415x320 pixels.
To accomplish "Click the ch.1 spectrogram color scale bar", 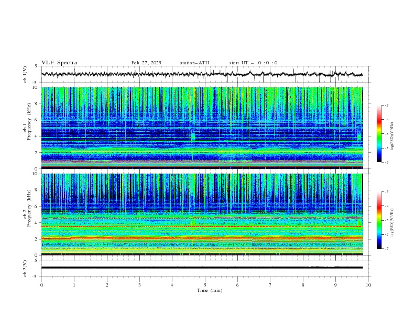I will click(379, 134).
